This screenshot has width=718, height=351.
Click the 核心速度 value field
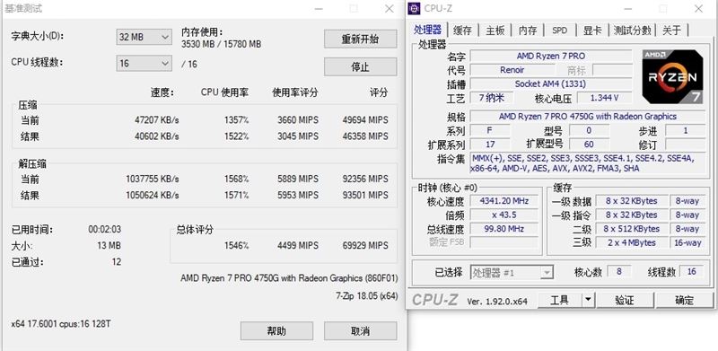pos(503,201)
